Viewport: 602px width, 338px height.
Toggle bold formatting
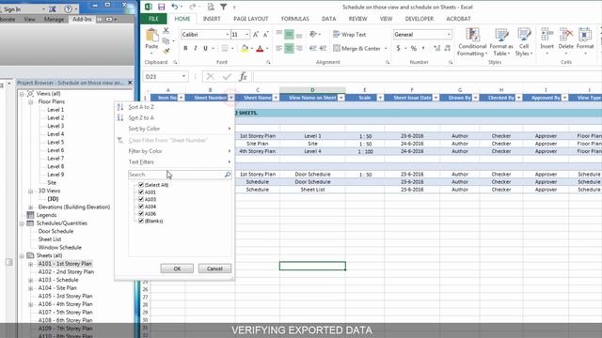pyautogui.click(x=185, y=48)
